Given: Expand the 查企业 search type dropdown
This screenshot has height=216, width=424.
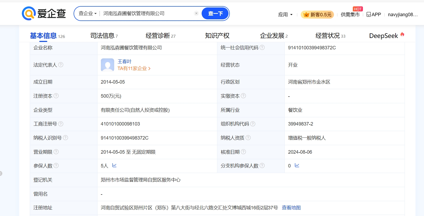Looking at the screenshot, I should (x=87, y=14).
